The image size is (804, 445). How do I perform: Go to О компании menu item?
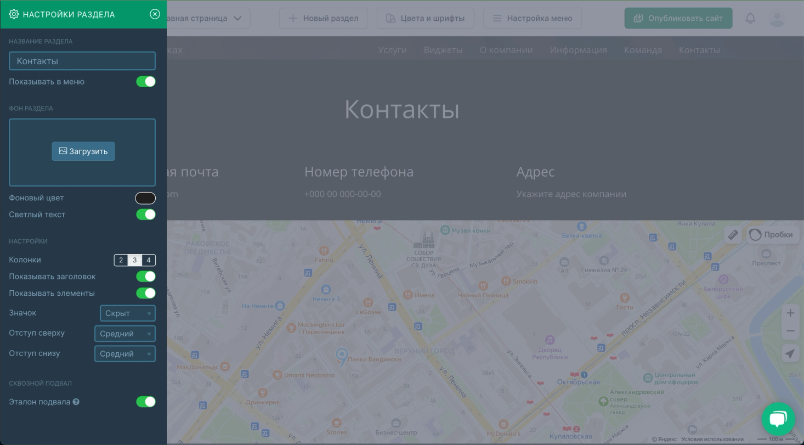[506, 50]
